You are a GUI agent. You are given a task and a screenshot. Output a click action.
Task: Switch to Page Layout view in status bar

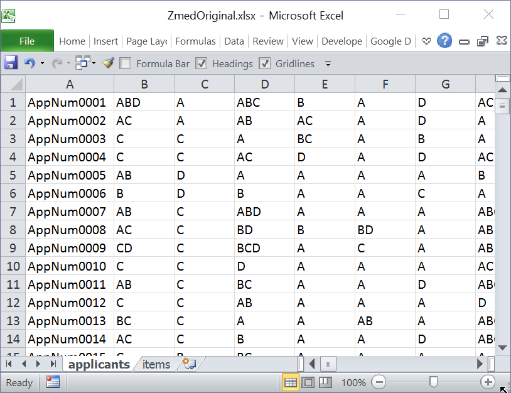[x=308, y=382]
